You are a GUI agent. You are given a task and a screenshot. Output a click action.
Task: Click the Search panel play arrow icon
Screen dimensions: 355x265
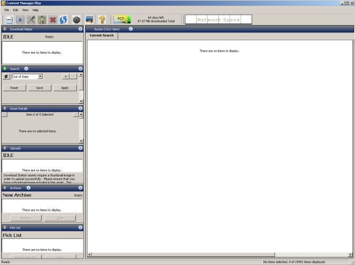pos(26,69)
